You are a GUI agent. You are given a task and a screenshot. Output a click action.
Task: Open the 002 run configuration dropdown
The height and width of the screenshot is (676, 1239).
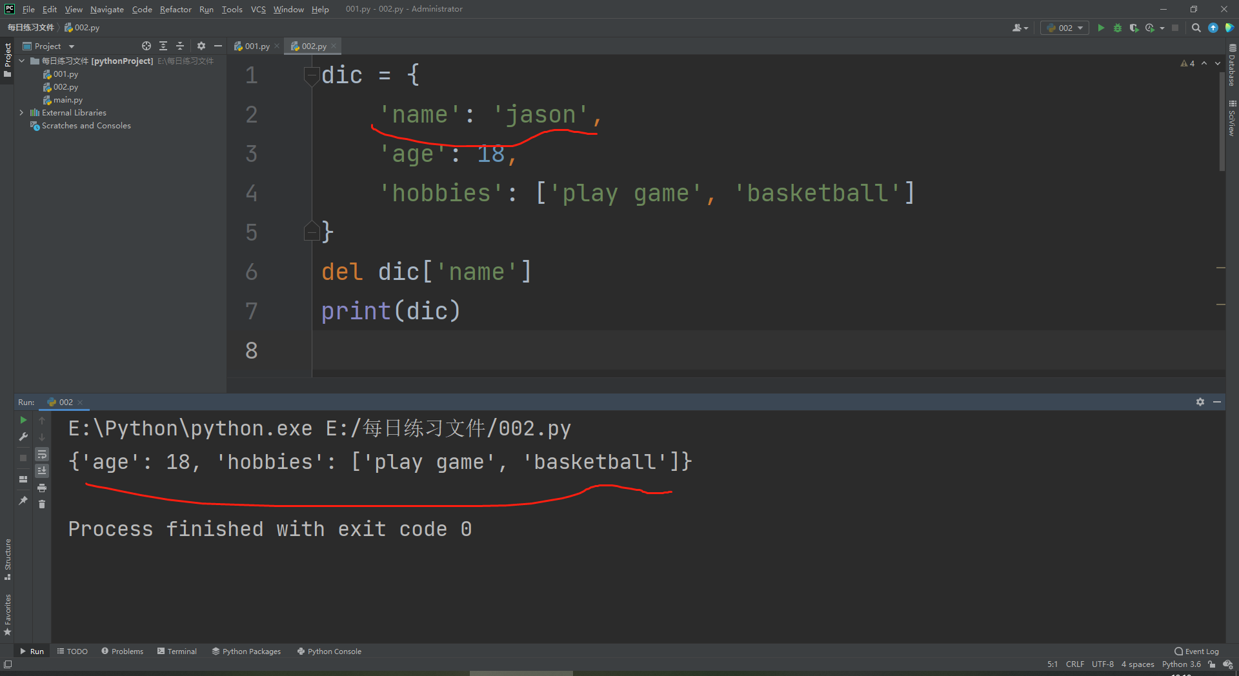[x=1065, y=28]
